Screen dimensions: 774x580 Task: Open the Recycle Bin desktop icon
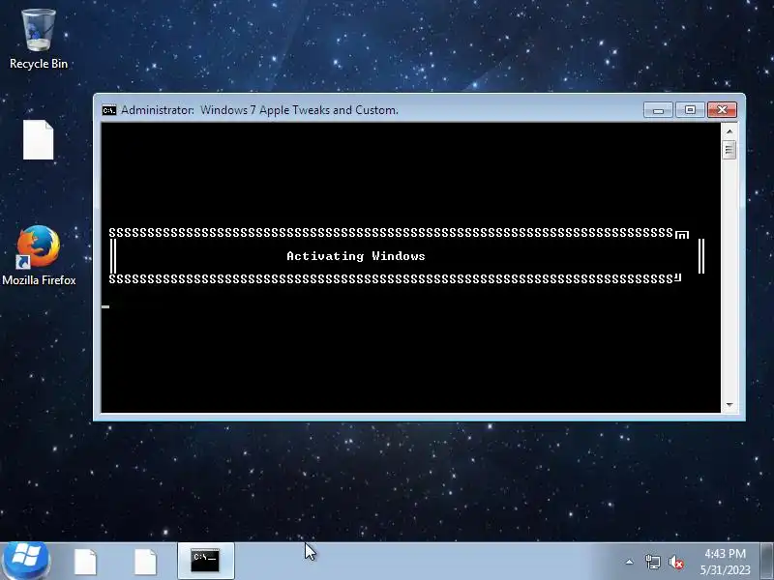[x=39, y=39]
